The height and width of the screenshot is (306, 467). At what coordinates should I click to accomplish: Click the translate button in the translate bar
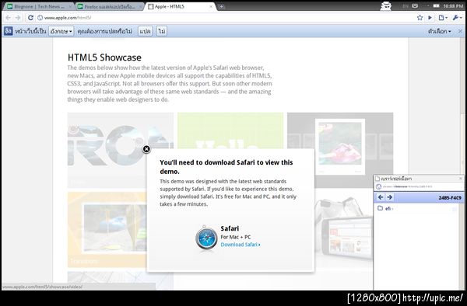coord(145,31)
